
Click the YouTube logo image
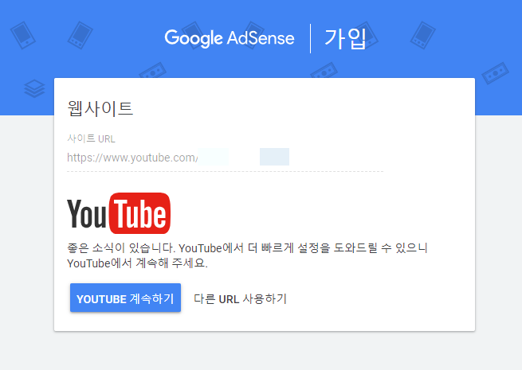coord(119,213)
